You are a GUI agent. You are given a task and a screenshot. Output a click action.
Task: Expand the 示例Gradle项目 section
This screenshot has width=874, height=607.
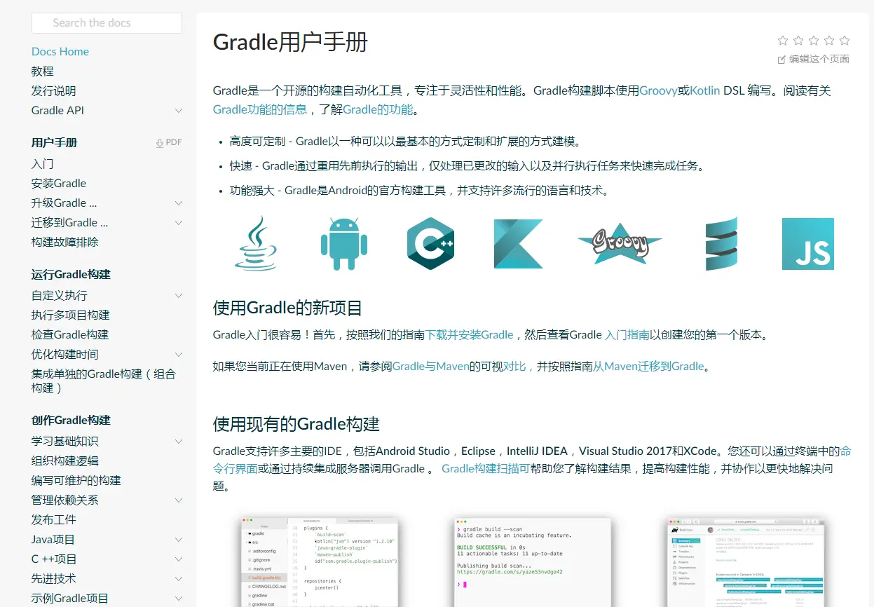click(178, 599)
